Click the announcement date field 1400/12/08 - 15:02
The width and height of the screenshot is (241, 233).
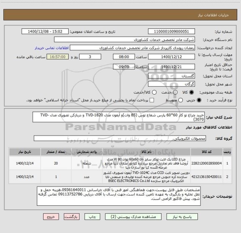[x=45, y=31]
